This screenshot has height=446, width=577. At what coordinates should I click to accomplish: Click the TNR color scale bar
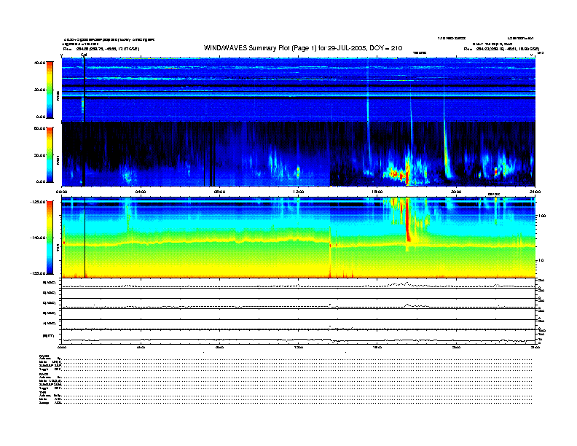click(50, 238)
